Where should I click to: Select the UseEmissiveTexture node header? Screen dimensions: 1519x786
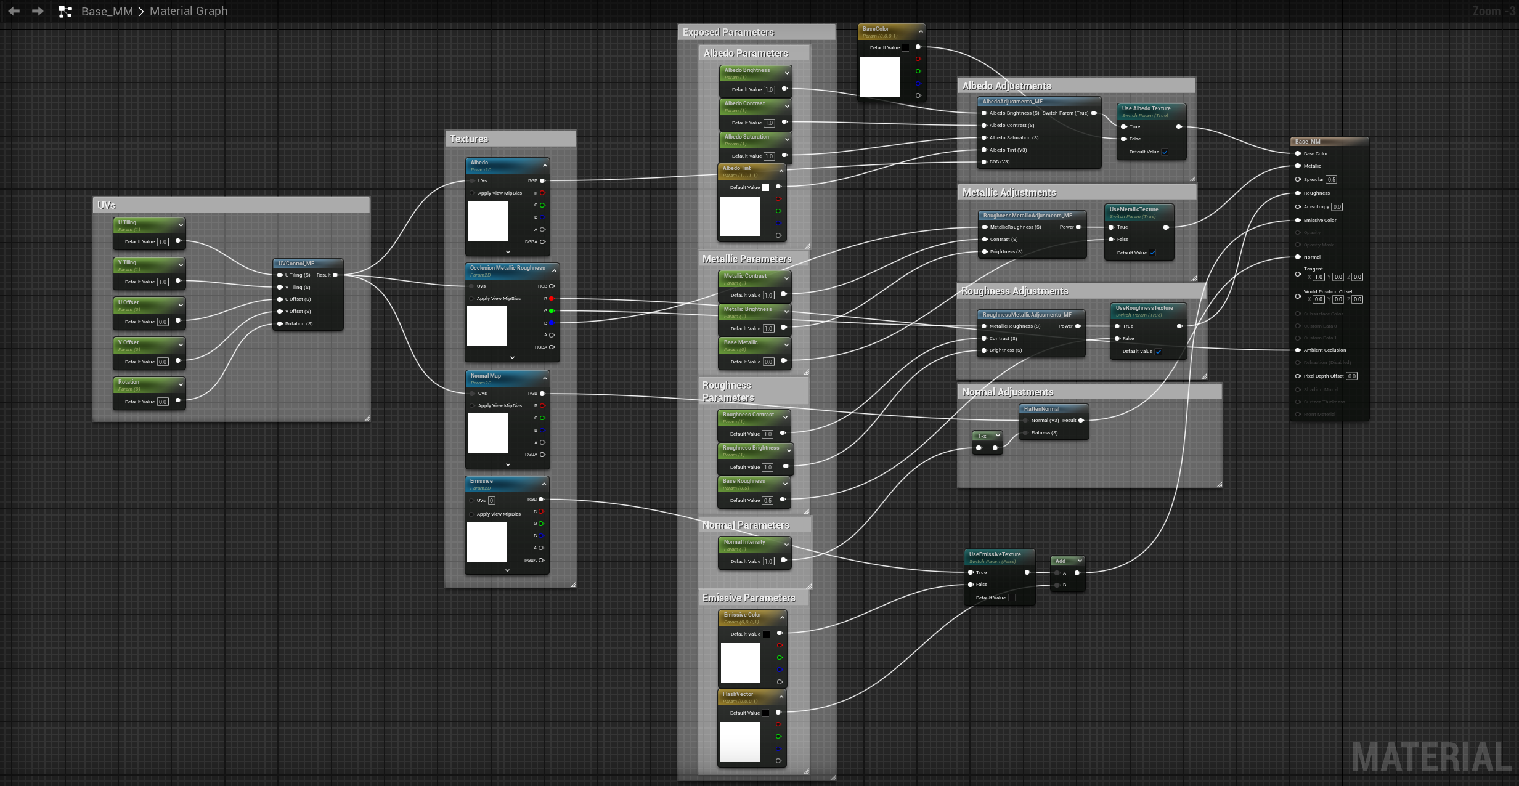[1000, 557]
